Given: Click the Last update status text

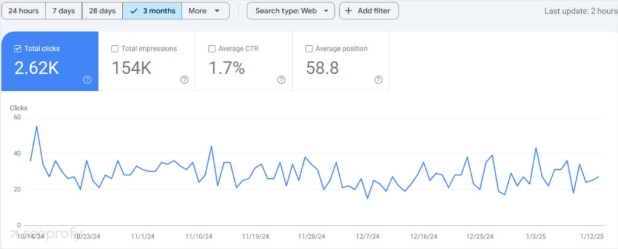Looking at the screenshot, I should pyautogui.click(x=581, y=11).
